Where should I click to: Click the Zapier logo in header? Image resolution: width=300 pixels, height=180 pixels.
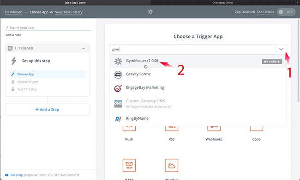(150, 12)
